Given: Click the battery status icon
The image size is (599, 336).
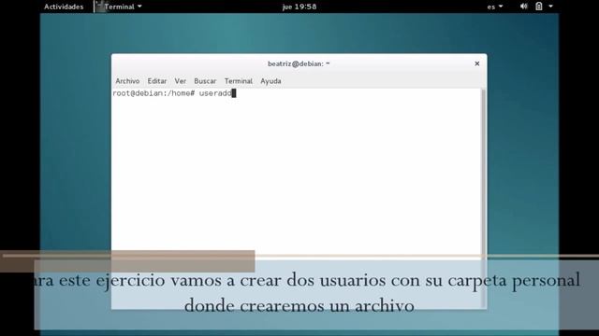Looking at the screenshot, I should click(539, 7).
